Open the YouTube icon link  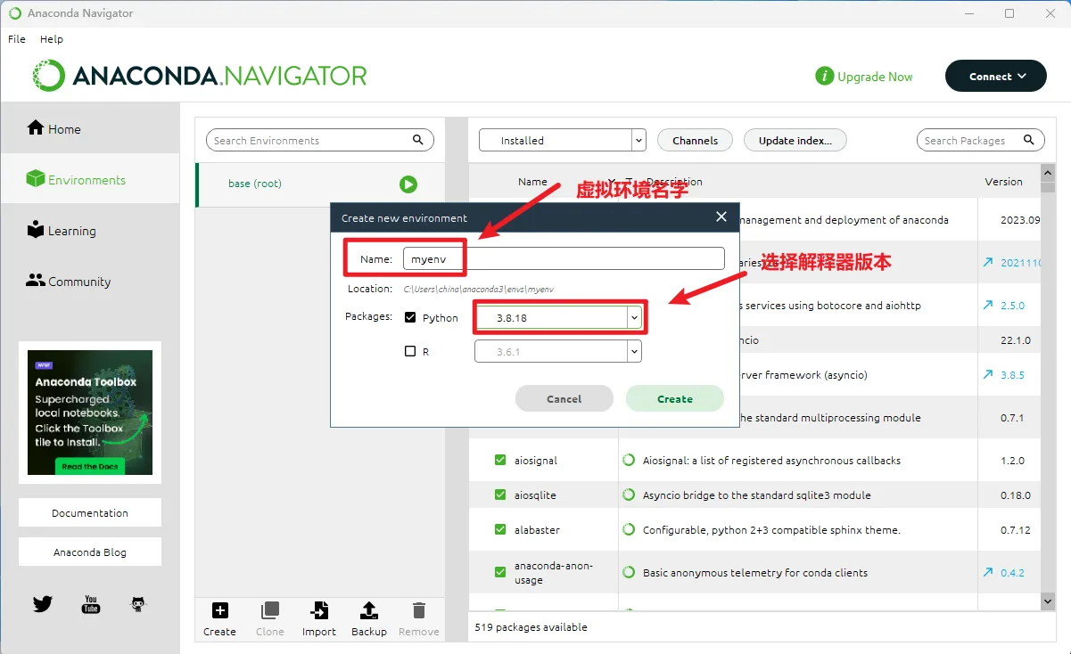click(x=91, y=604)
